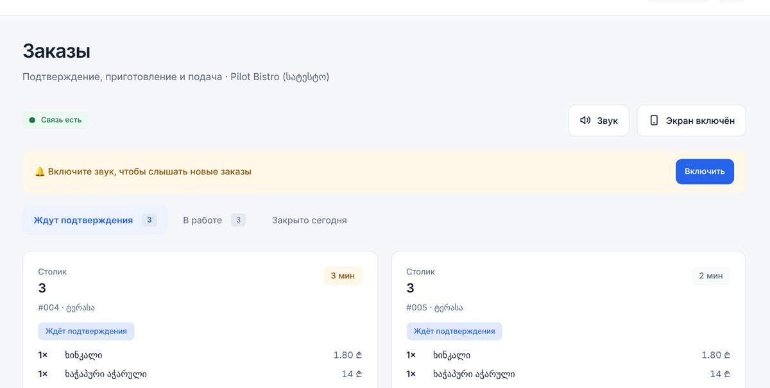Click the ხინკალი item in order #005
The width and height of the screenshot is (770, 388).
452,355
